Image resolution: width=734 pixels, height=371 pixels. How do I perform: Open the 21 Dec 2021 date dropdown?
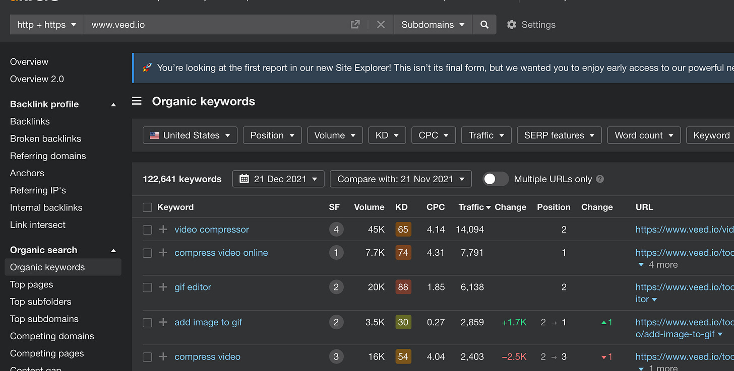tap(278, 179)
